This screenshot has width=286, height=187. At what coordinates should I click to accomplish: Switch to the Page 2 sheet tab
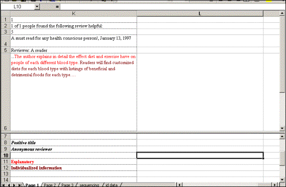[x=50, y=185]
